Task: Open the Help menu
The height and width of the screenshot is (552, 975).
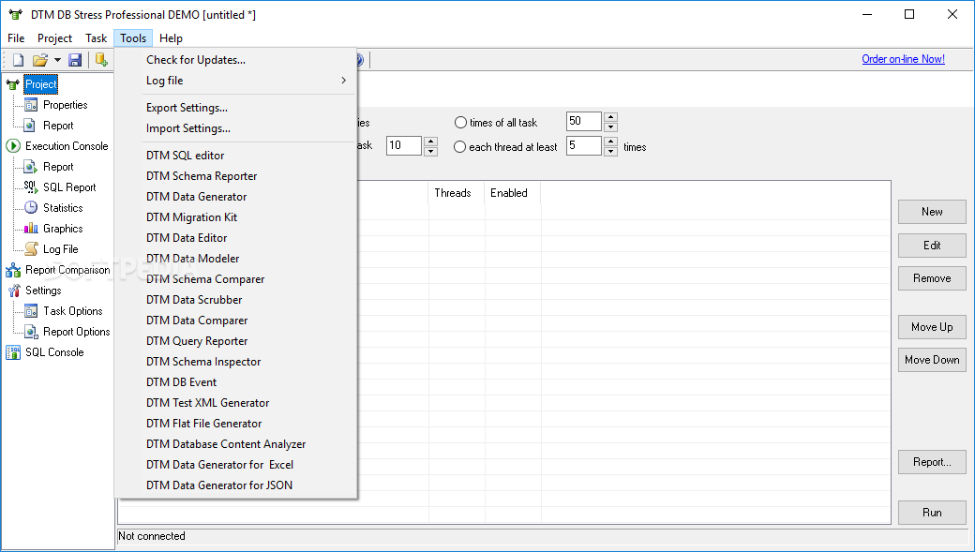Action: [x=171, y=37]
